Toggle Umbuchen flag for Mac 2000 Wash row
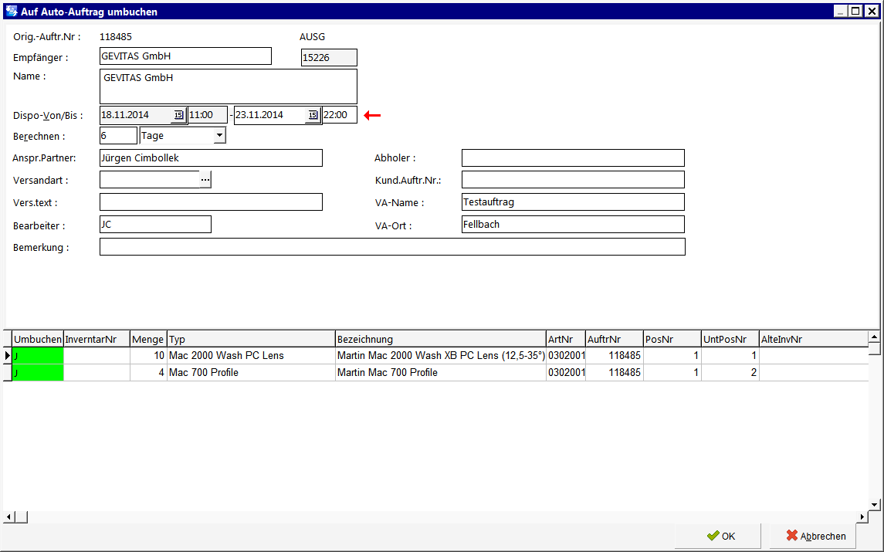 (x=38, y=356)
